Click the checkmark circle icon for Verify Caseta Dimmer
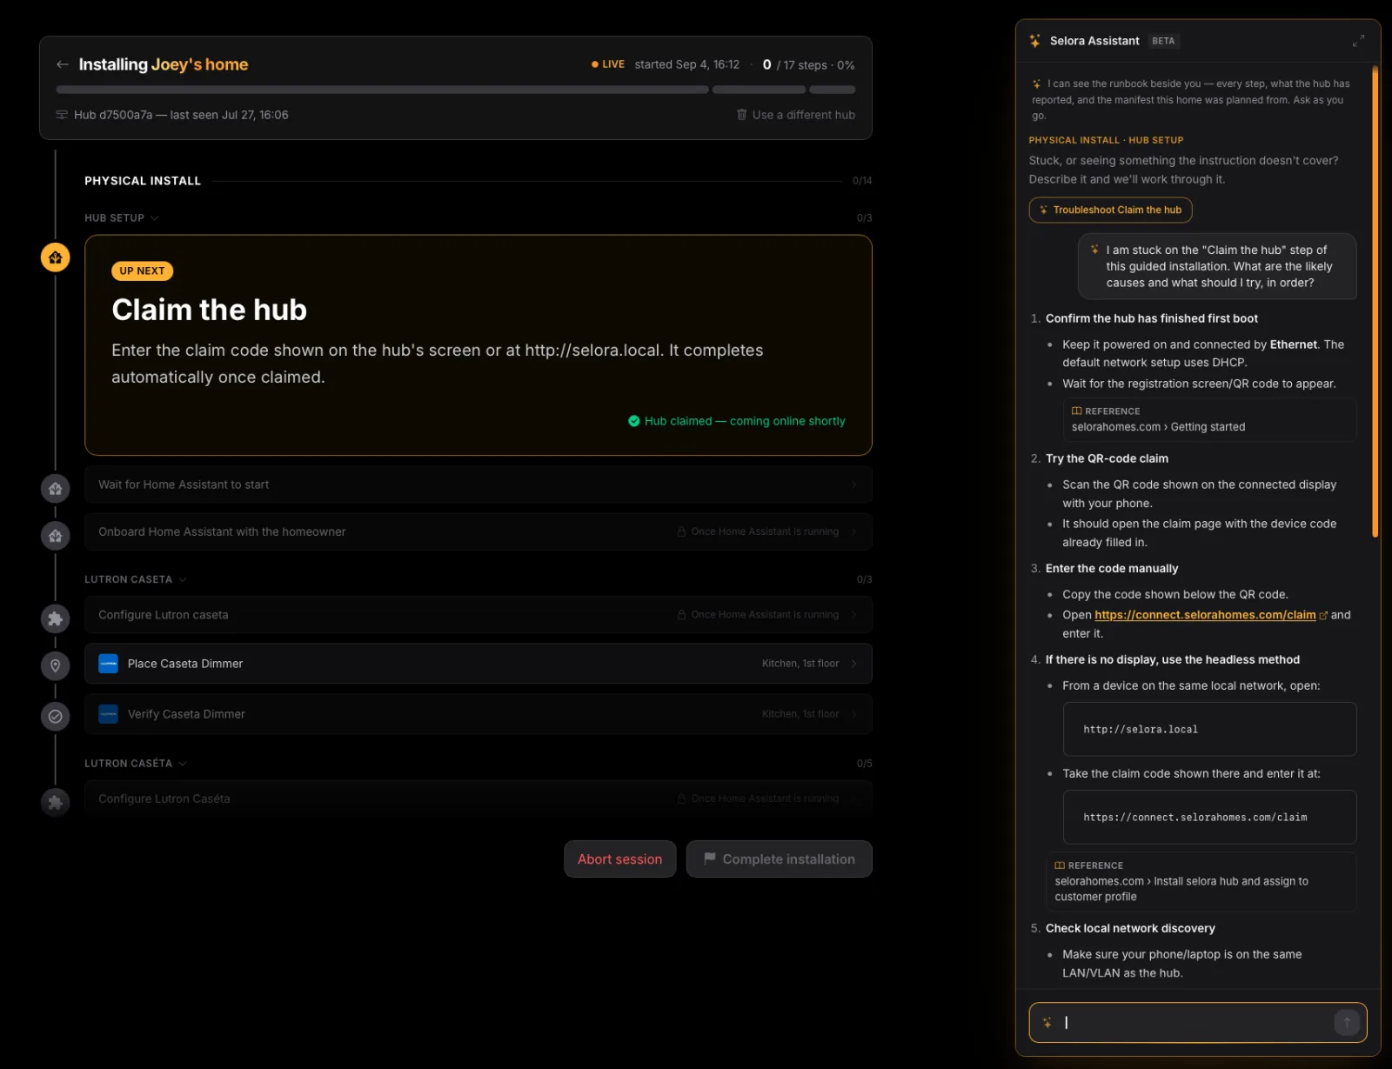 (55, 716)
